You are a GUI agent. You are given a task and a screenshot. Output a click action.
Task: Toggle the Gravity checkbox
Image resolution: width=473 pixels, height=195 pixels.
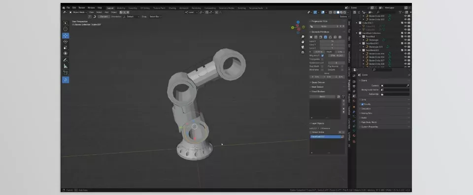point(363,104)
